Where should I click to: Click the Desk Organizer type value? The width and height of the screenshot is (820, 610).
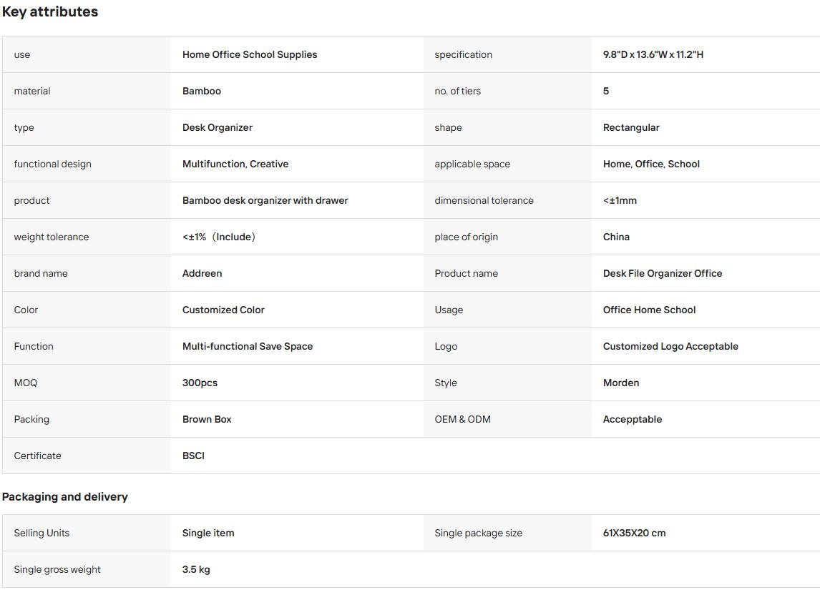217,127
